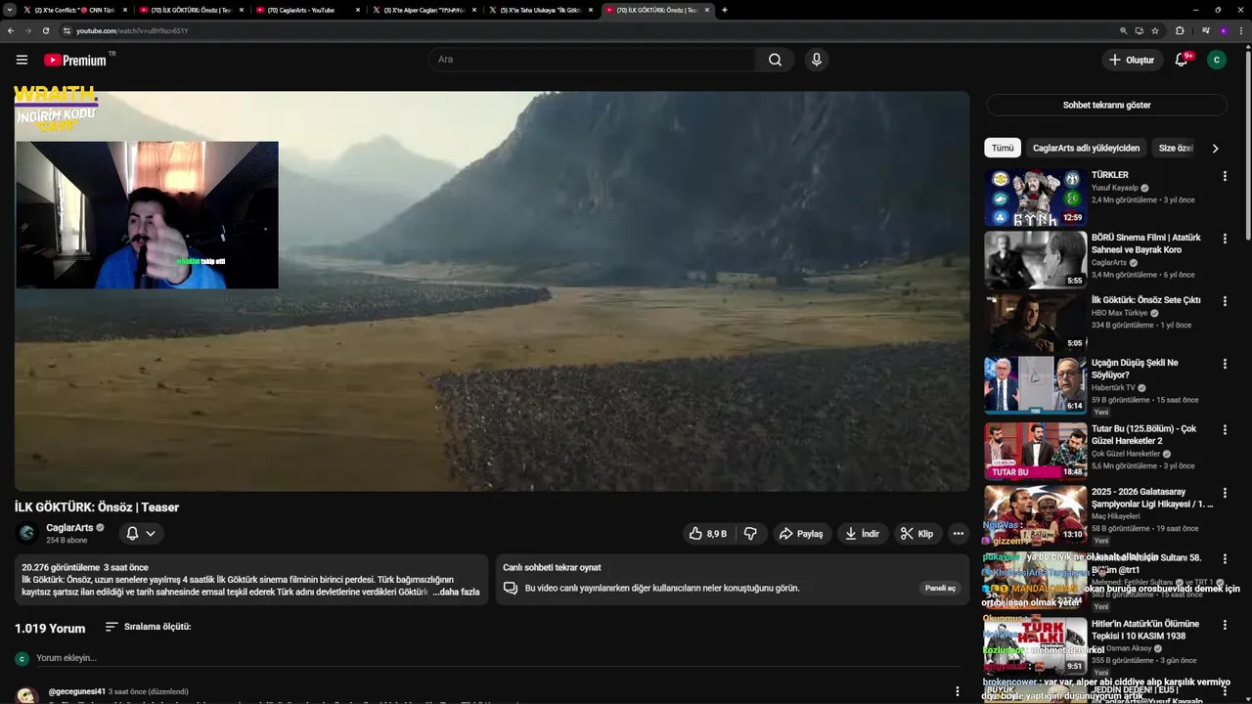
Task: Click the 1.019 Yorum comments count
Action: pyautogui.click(x=50, y=628)
